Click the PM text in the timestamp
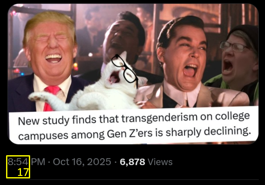Screen dimensions: 265x185 [x=38, y=162]
